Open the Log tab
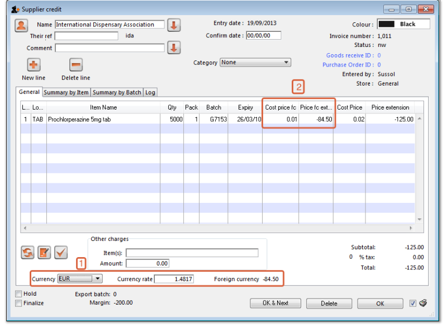The image size is (447, 327). click(150, 92)
